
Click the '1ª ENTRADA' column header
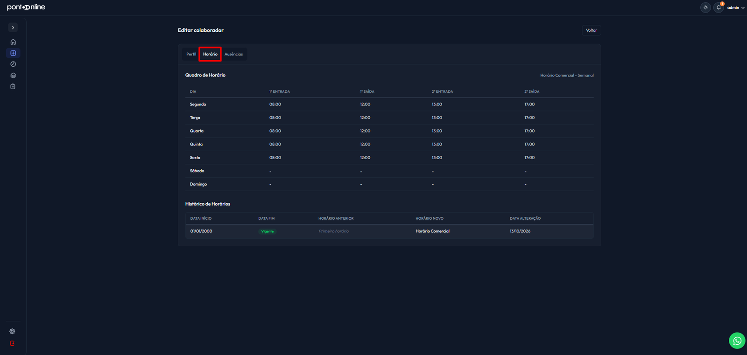click(280, 91)
